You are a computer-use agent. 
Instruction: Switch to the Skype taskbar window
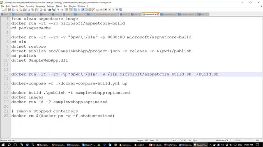88,145
